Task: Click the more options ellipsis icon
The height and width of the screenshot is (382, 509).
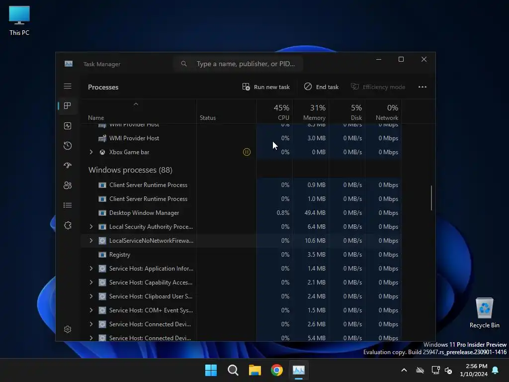Action: click(x=423, y=87)
